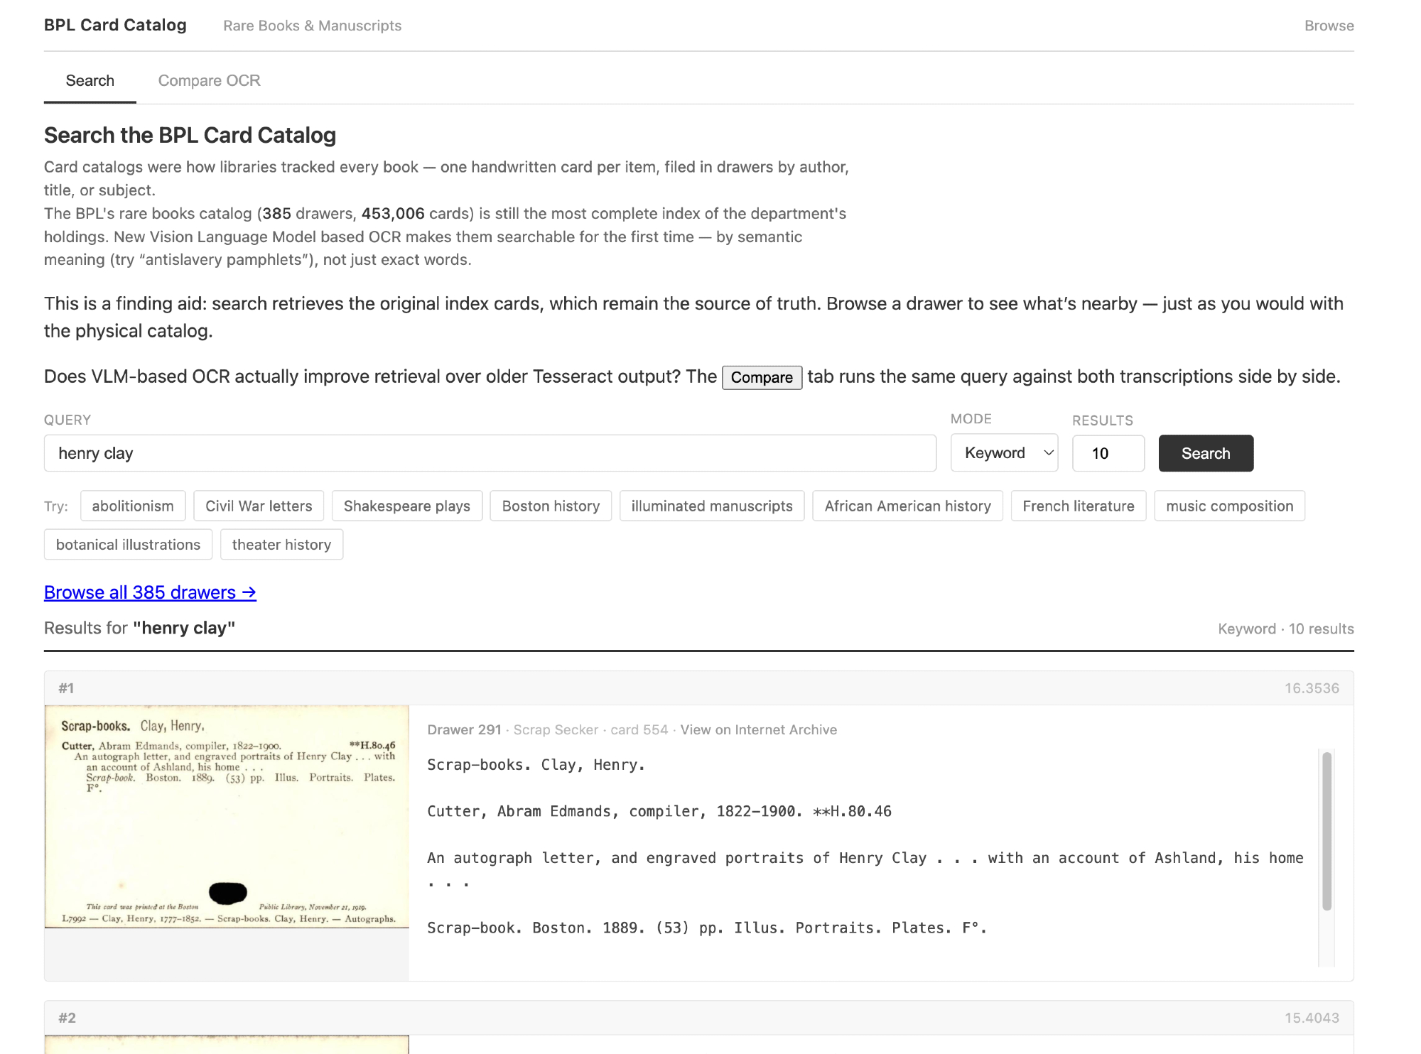This screenshot has height=1054, width=1421.
Task: Click the BPL Card Catalog title
Action: [x=115, y=25]
